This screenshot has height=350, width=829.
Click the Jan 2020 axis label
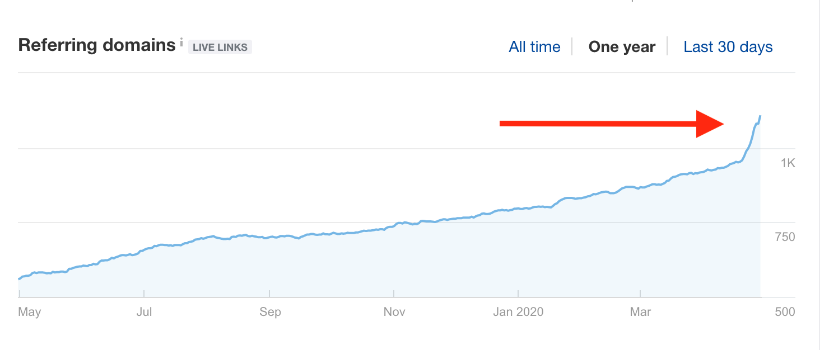pyautogui.click(x=519, y=311)
